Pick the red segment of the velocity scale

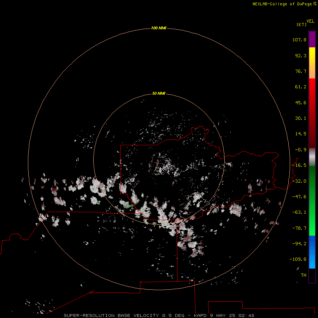312,113
